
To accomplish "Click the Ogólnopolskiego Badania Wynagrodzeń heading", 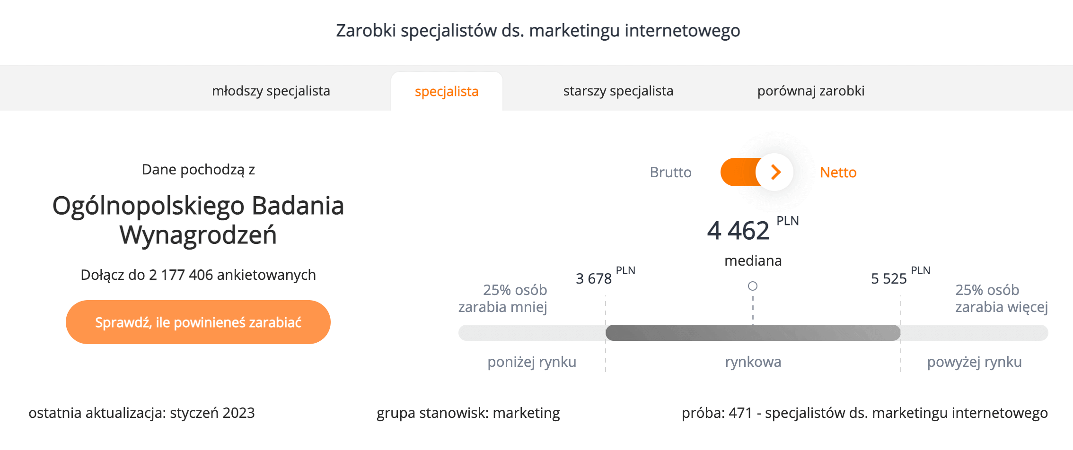I will [x=198, y=220].
